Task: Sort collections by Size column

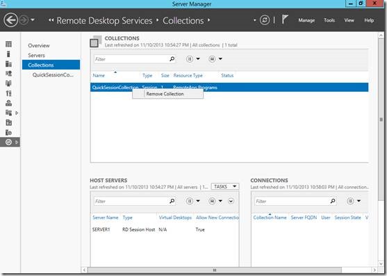Action: point(165,76)
